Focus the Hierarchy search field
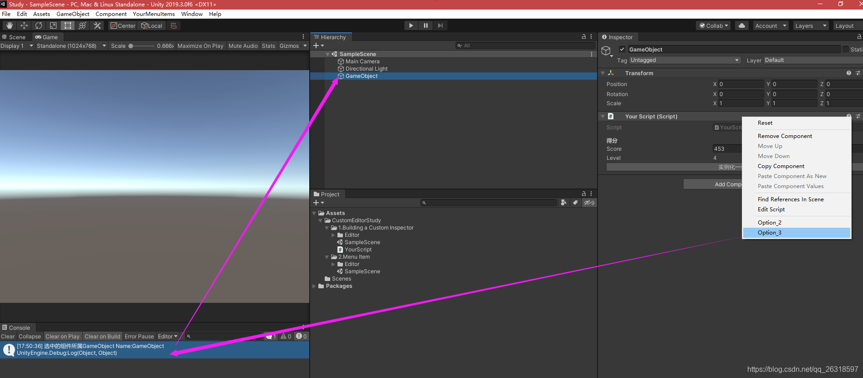863x378 pixels. click(x=526, y=46)
